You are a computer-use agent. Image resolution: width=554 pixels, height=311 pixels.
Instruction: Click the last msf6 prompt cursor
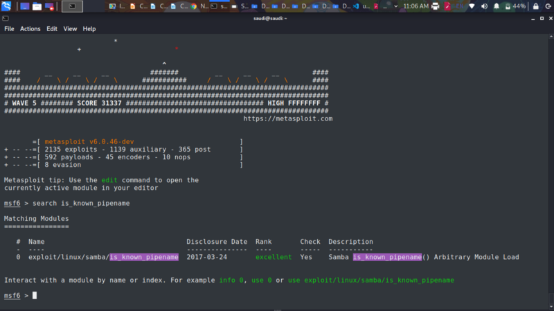click(x=35, y=296)
